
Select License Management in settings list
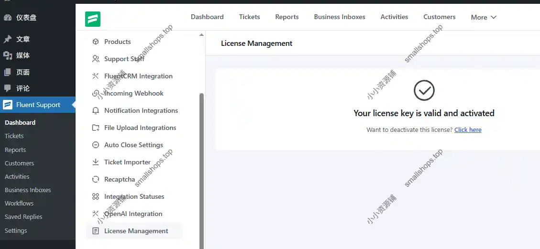click(x=134, y=231)
